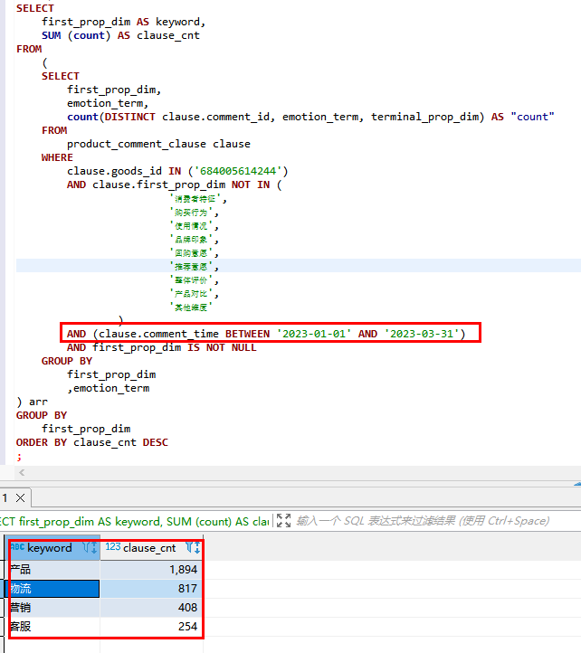This screenshot has width=581, height=653.
Task: Select the 物流 keyword cell
Action: pyautogui.click(x=54, y=589)
